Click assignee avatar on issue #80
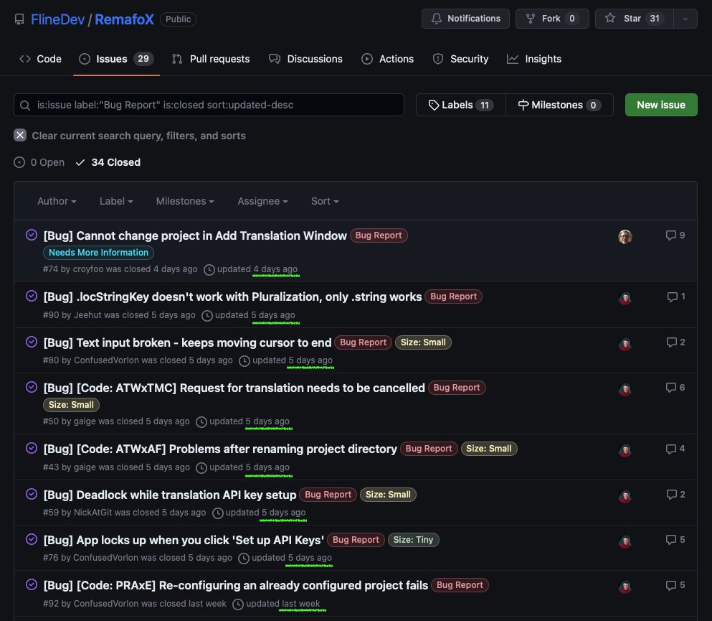The image size is (712, 621). [x=625, y=344]
